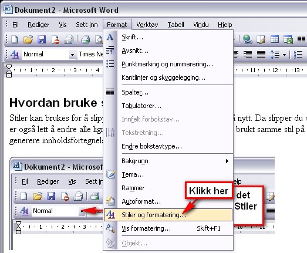Open the Rediger menu
This screenshot has height=253, width=307.
[x=38, y=25]
